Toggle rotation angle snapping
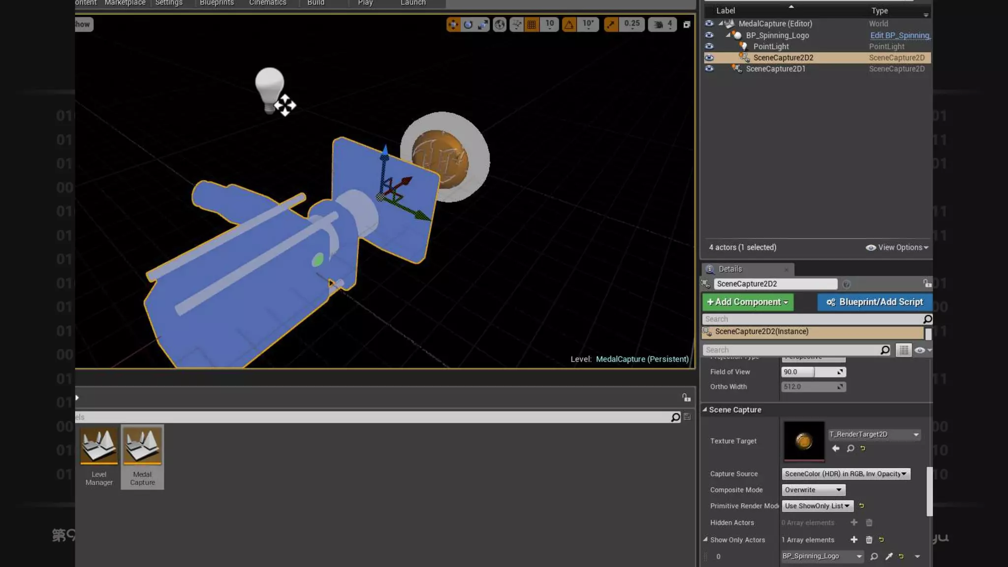Image resolution: width=1008 pixels, height=567 pixels. pyautogui.click(x=569, y=24)
